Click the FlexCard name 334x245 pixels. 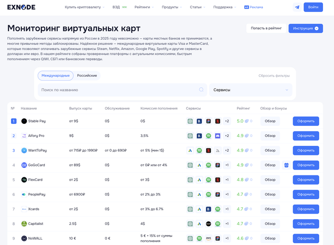pos(35,180)
